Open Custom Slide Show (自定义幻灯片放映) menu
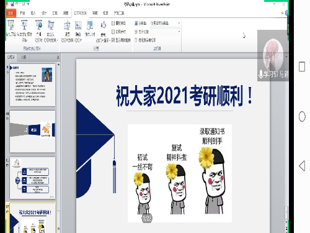This screenshot has height=233, width=310. pos(51,30)
